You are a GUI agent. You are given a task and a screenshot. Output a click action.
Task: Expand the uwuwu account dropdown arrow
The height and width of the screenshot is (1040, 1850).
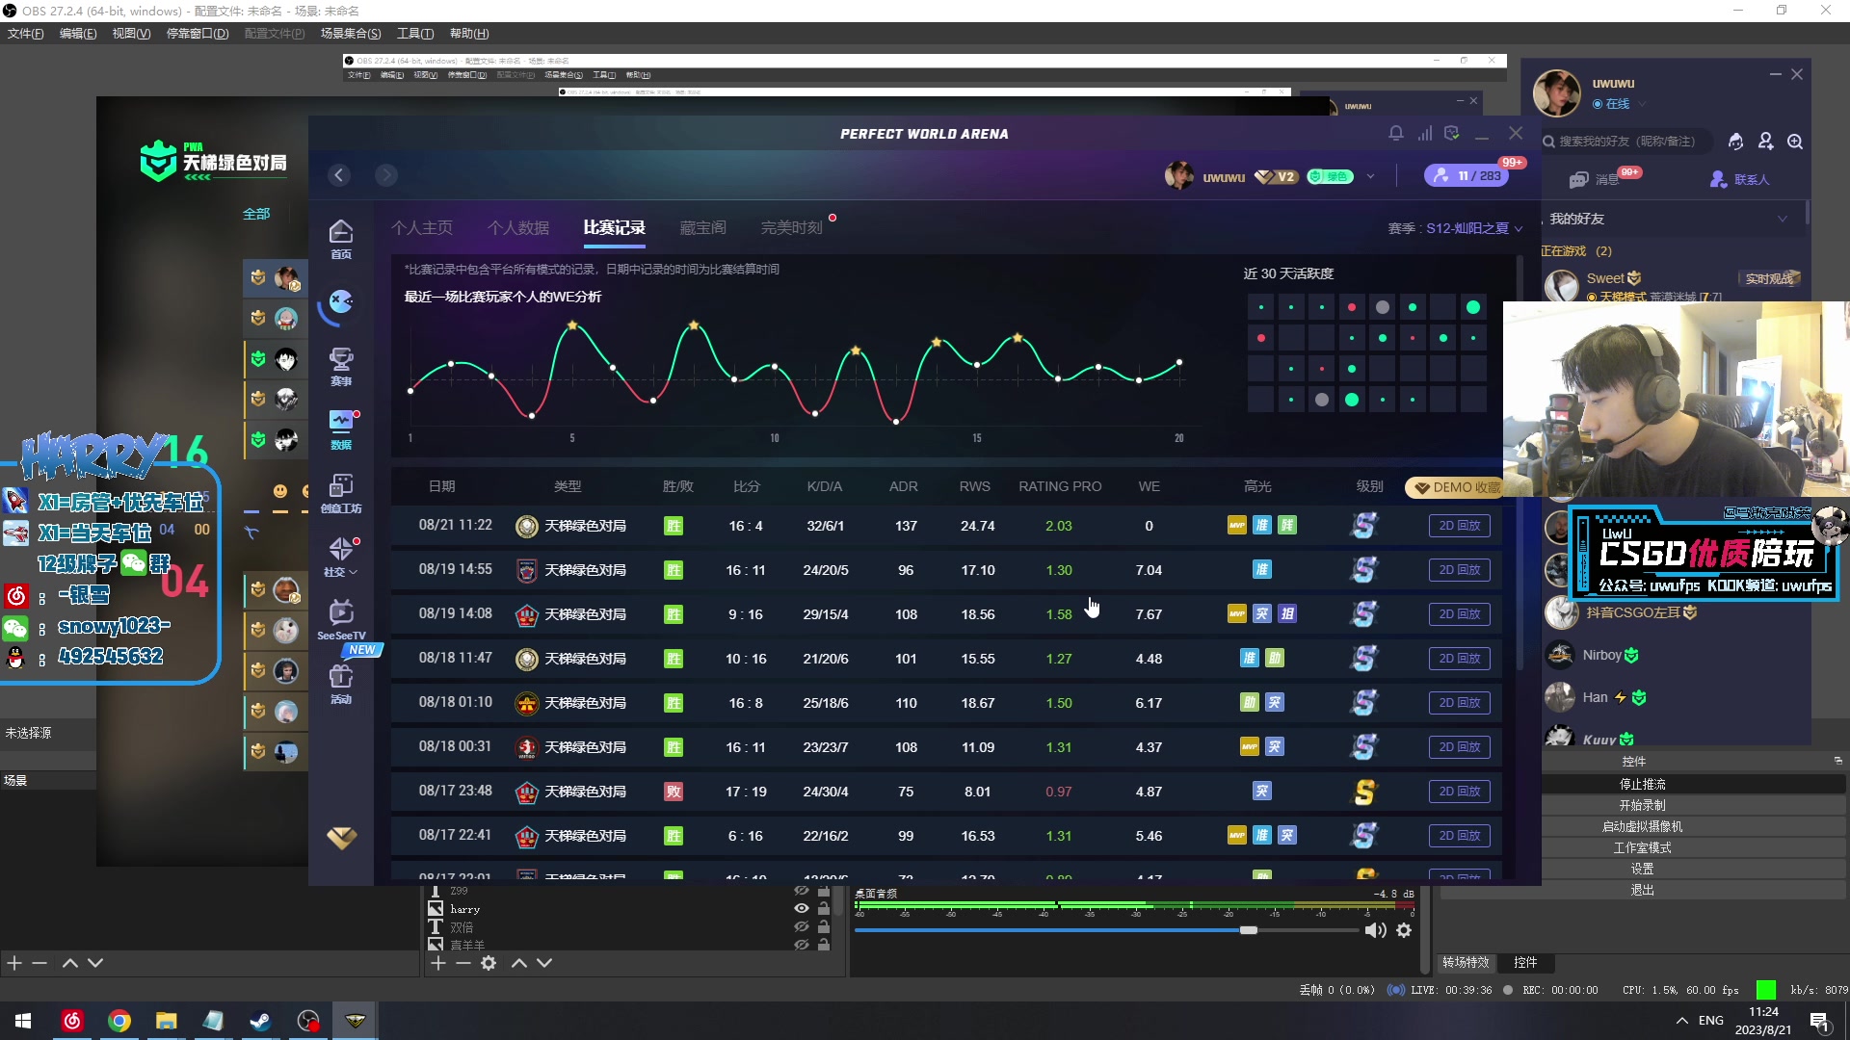coord(1370,176)
